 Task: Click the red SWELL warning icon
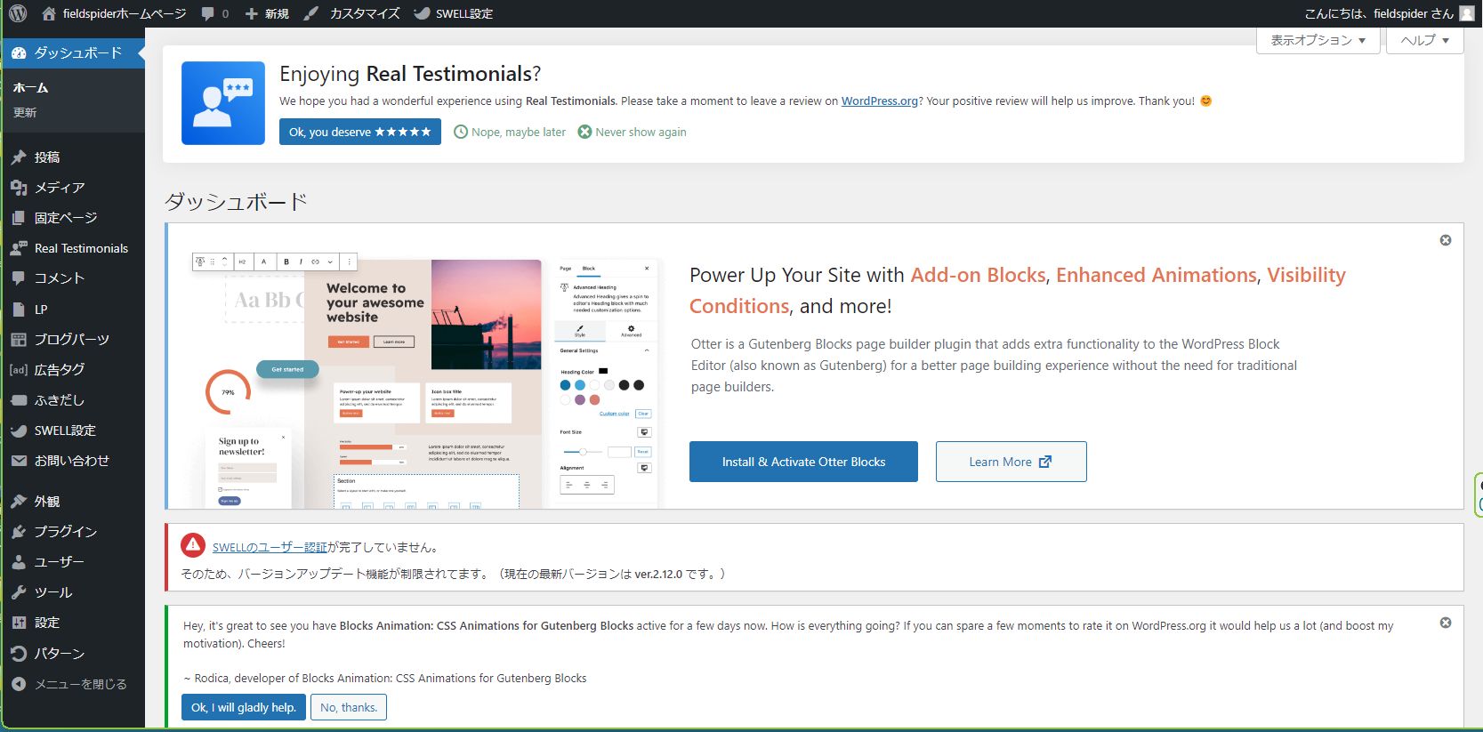tap(193, 545)
